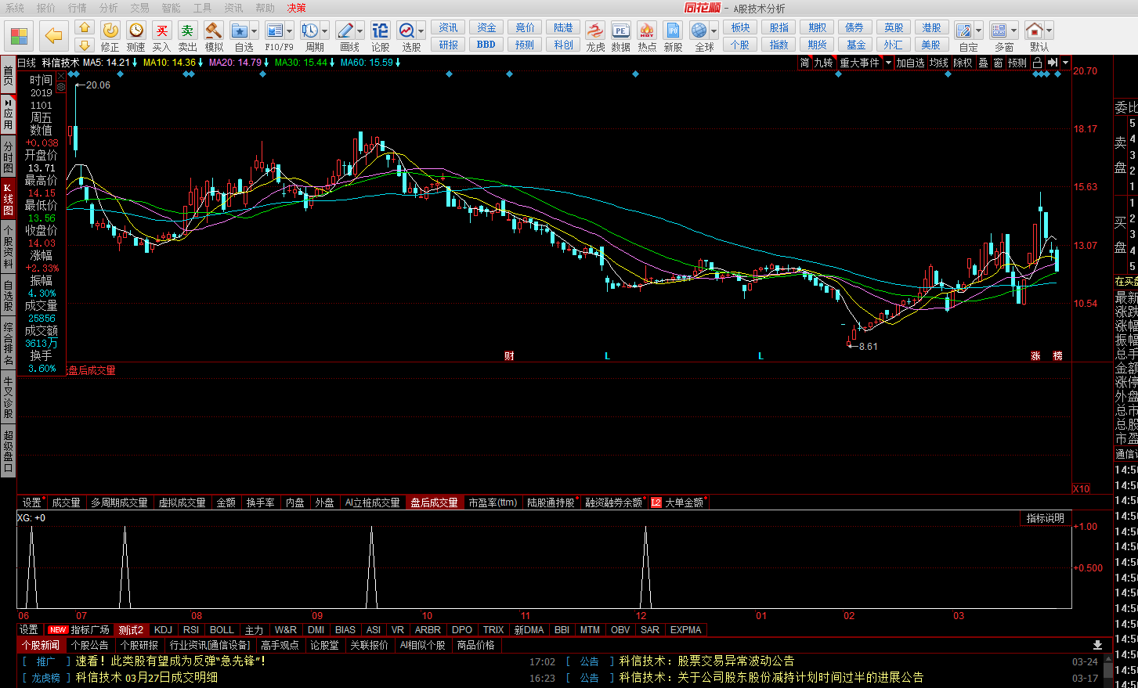Toggle 均线 moving averages display
The width and height of the screenshot is (1138, 688).
point(939,63)
